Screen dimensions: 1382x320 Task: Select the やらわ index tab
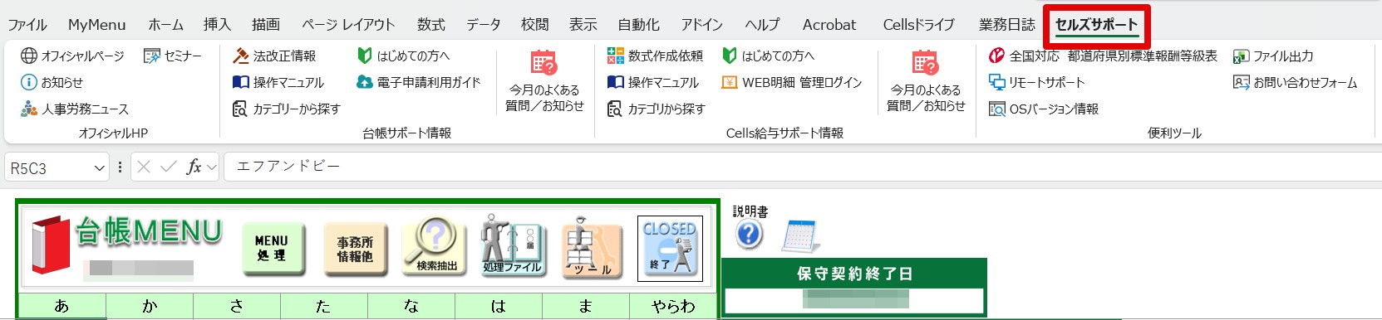pyautogui.click(x=673, y=306)
